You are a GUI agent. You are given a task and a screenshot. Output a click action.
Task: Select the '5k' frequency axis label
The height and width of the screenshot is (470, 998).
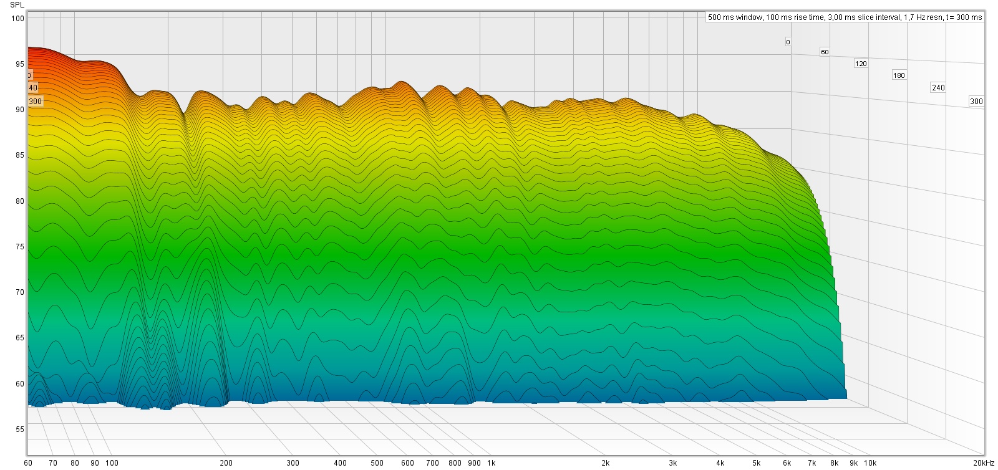tap(757, 463)
